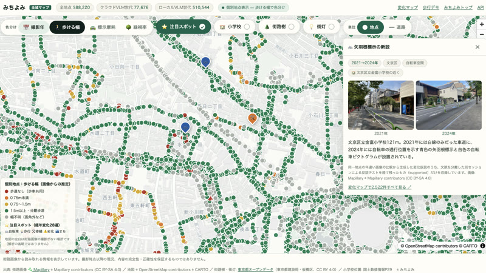Click the light bulb icon on 街灯

311,27
